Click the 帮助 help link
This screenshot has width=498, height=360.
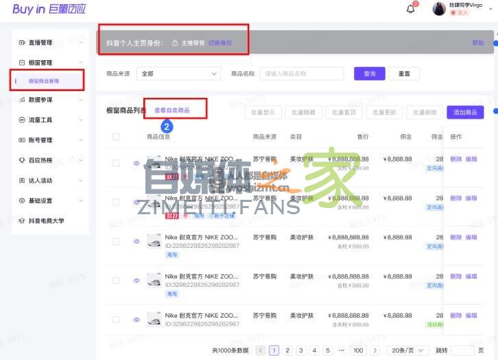click(x=478, y=43)
